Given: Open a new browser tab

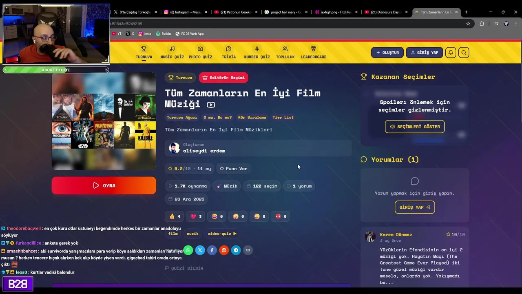Looking at the screenshot, I should 466,12.
